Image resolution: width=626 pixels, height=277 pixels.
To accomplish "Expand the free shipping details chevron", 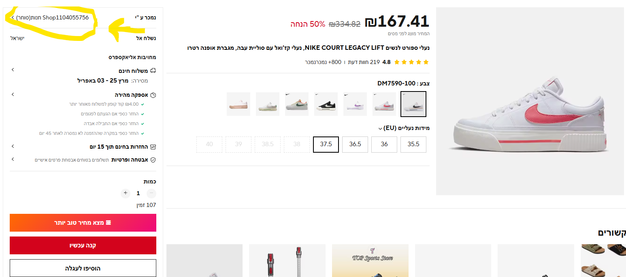I will point(13,70).
